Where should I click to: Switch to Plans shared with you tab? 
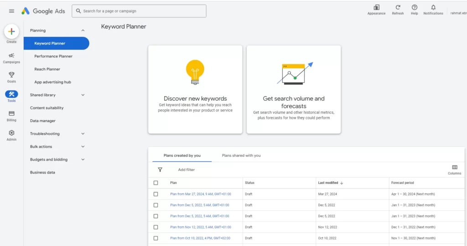click(x=241, y=155)
